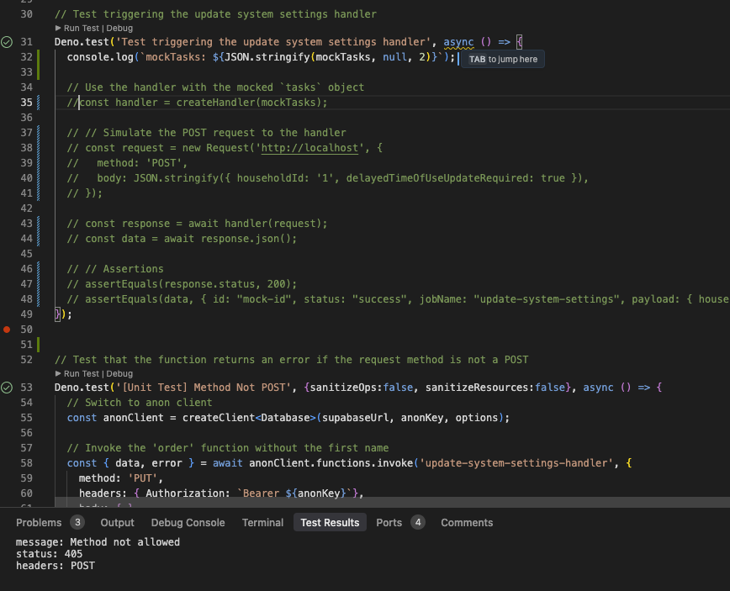Open the Terminal tab
The width and height of the screenshot is (730, 591).
262,523
